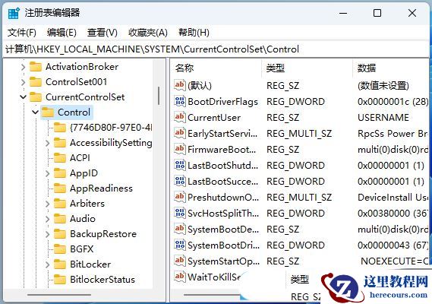Viewport: 432px width, 304px height.
Task: Click the string icon of SystemStartOp...
Action: pyautogui.click(x=180, y=261)
